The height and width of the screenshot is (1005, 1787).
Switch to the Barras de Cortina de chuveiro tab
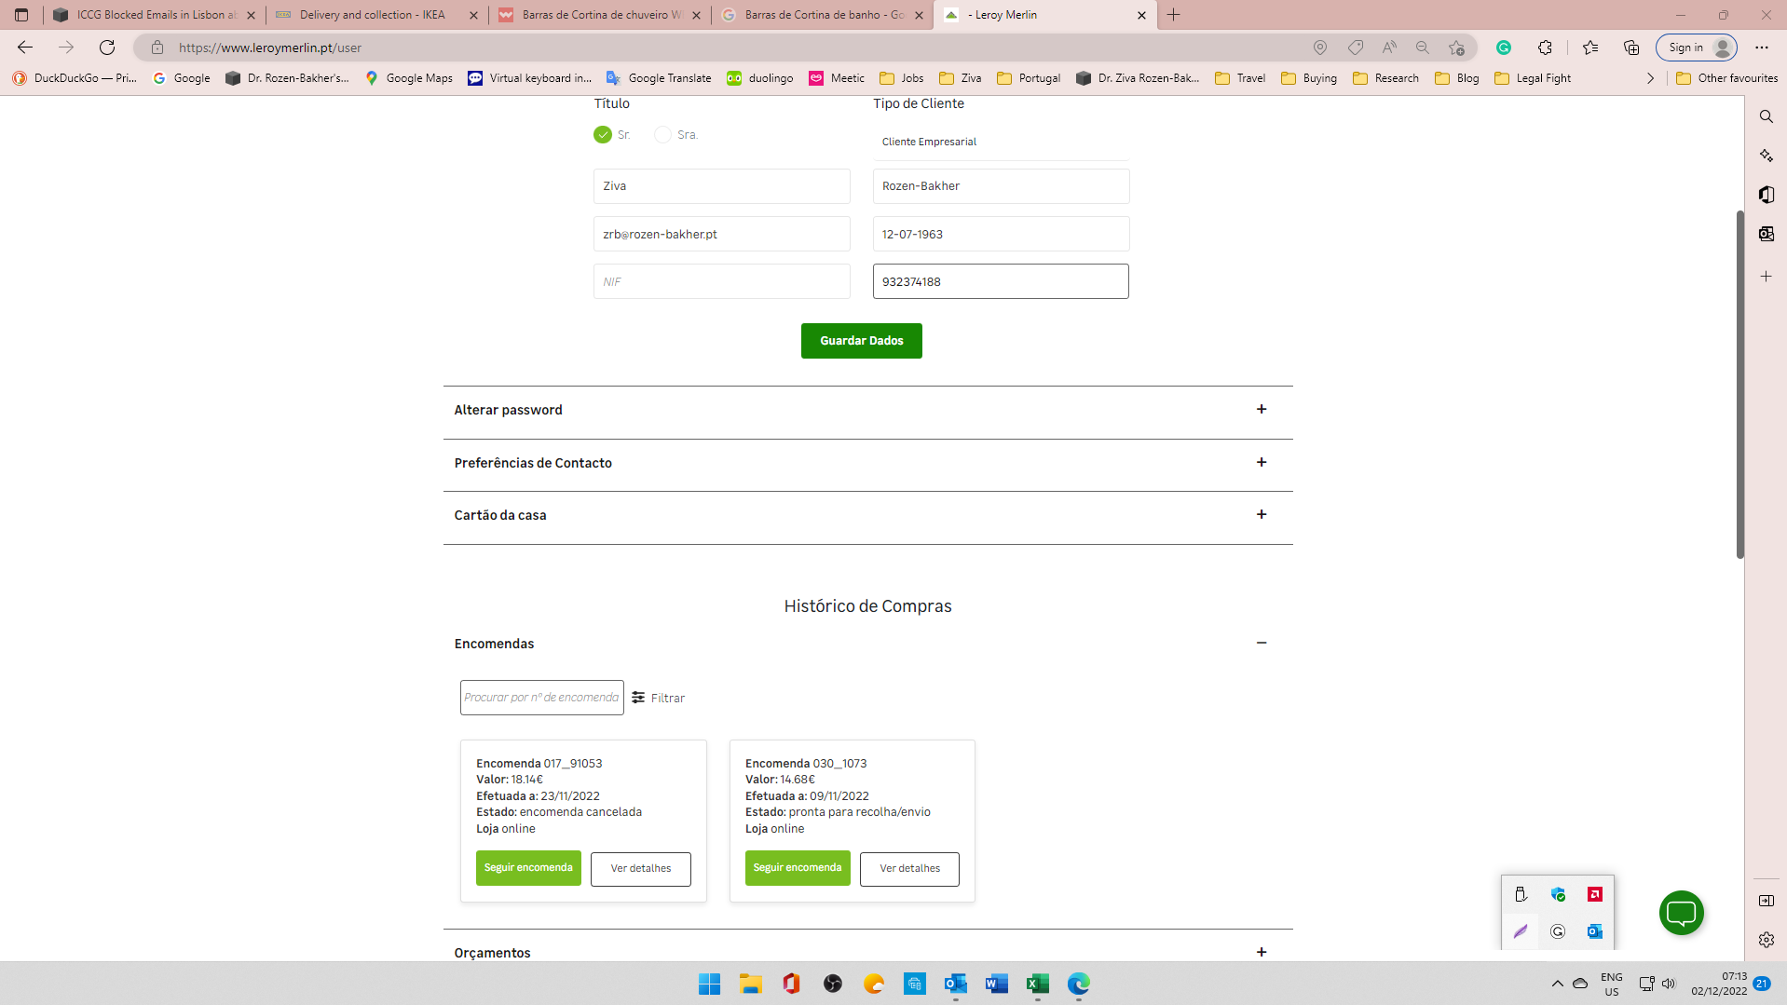click(x=600, y=15)
